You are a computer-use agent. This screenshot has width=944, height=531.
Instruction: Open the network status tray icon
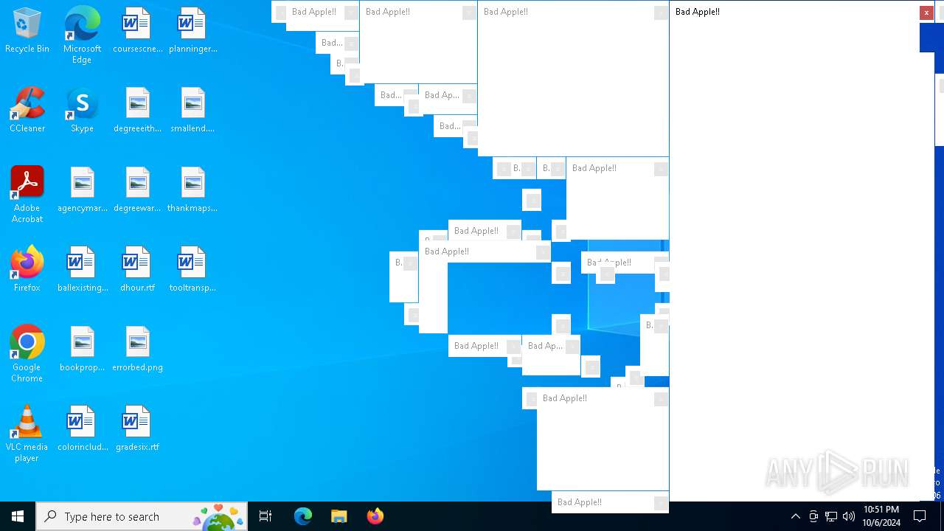831,516
